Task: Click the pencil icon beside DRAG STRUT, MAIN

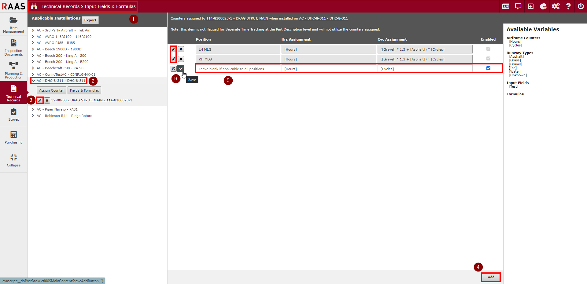Action: (x=40, y=100)
